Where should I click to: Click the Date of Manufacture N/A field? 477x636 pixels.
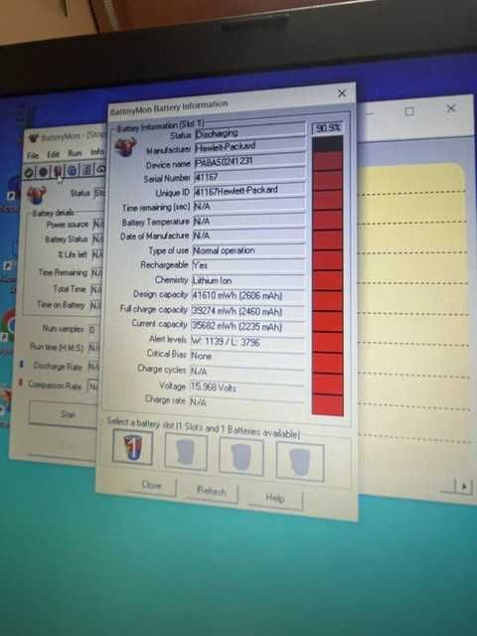[248, 235]
